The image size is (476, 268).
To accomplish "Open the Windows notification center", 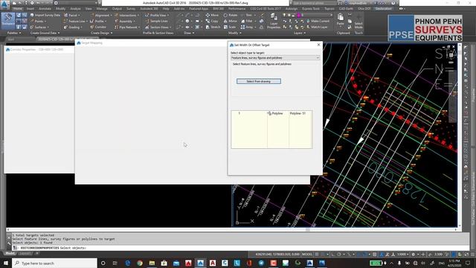I will click(468, 263).
